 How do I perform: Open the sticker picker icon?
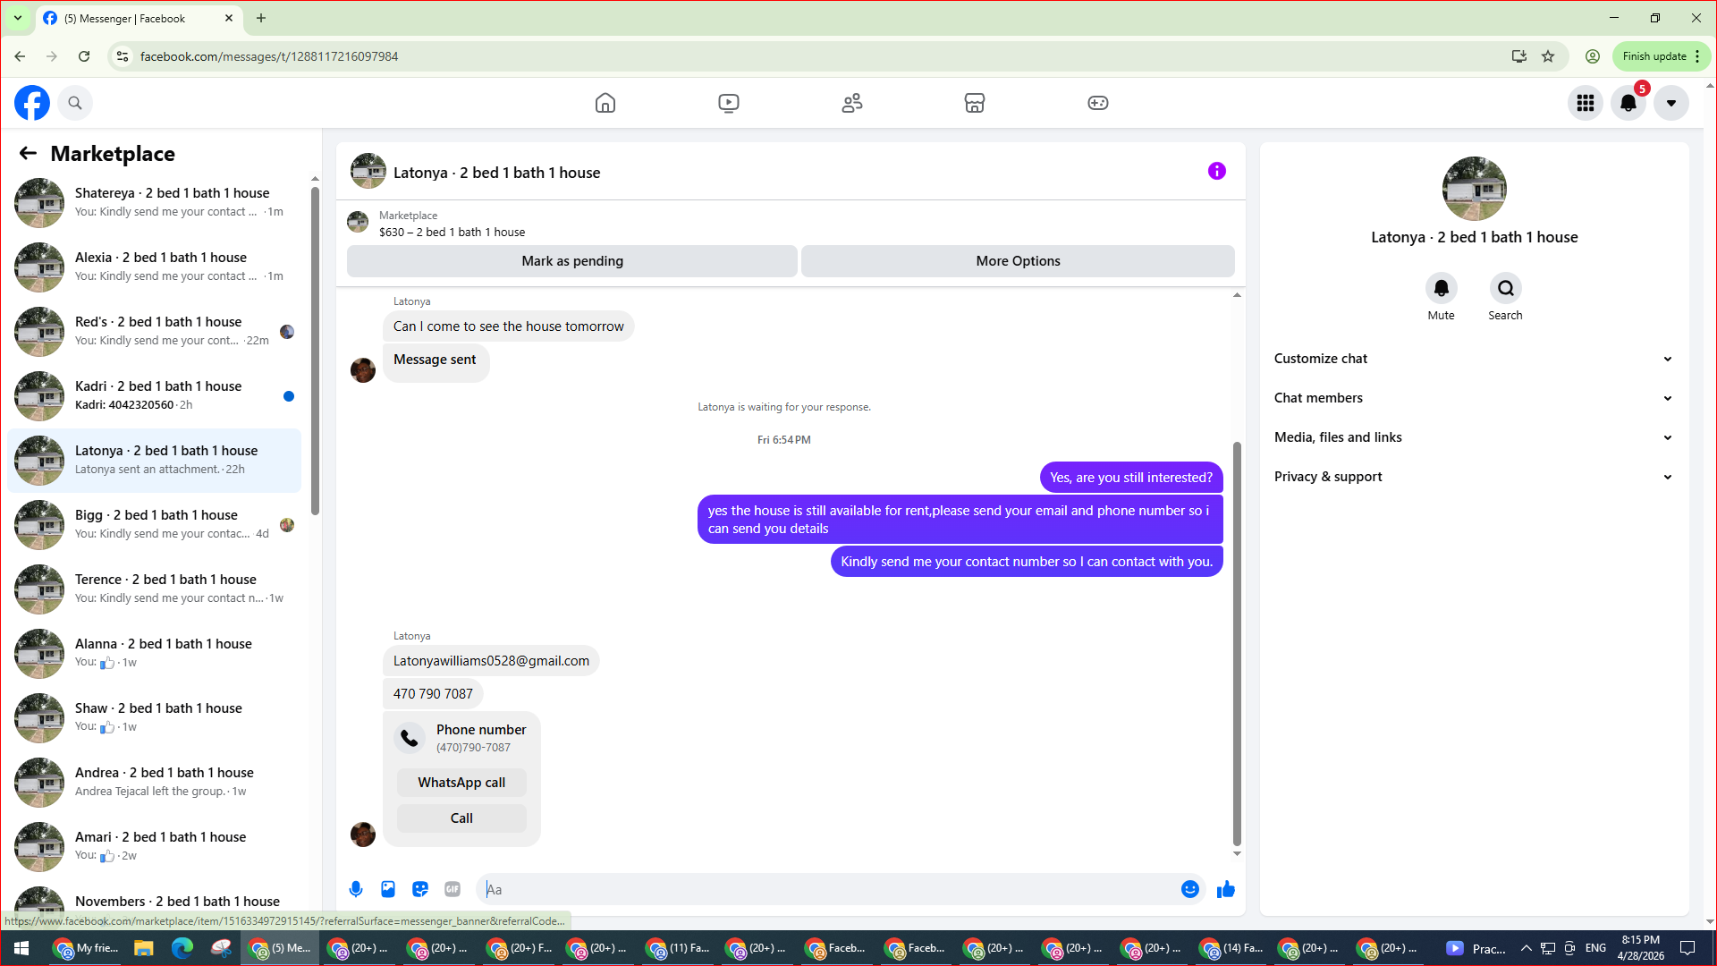tap(420, 889)
